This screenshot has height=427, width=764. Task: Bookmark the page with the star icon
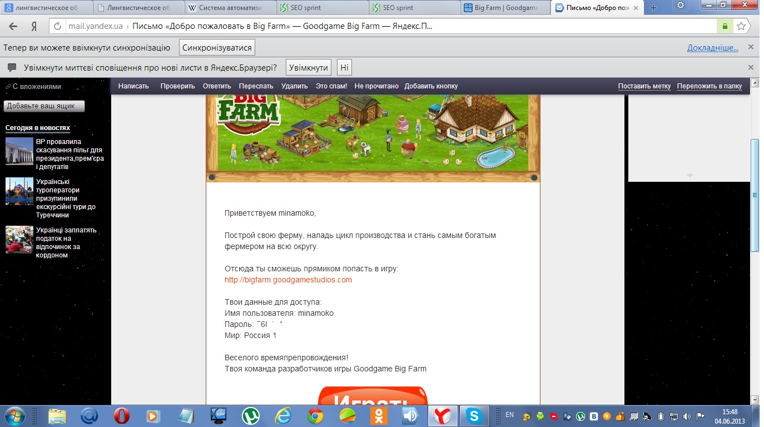coord(741,26)
